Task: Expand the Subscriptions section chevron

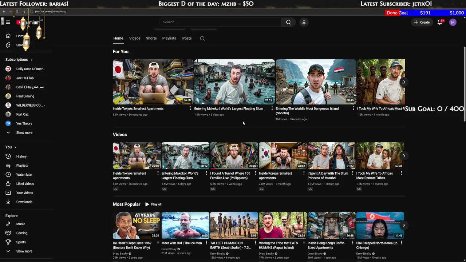Action: (x=31, y=60)
